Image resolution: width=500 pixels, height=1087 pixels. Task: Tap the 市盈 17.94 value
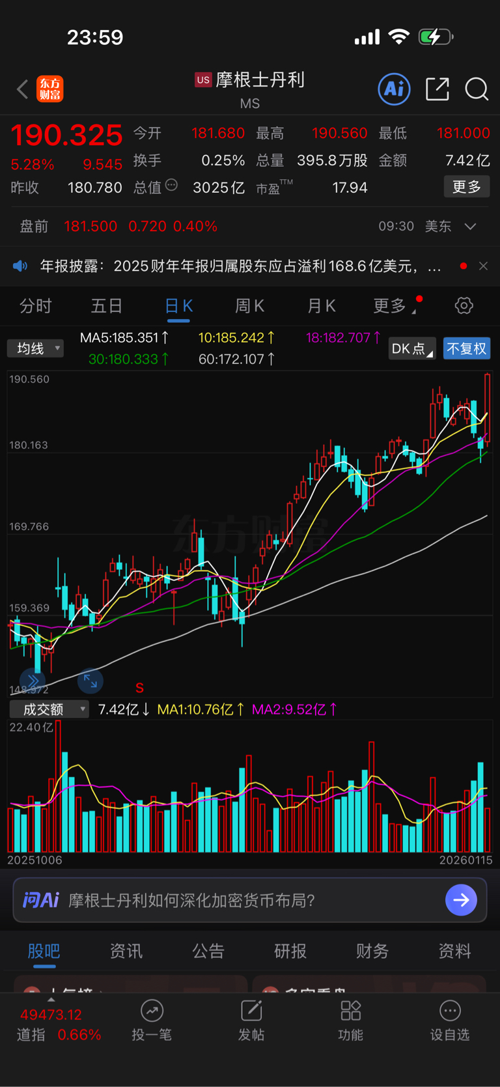(x=350, y=188)
